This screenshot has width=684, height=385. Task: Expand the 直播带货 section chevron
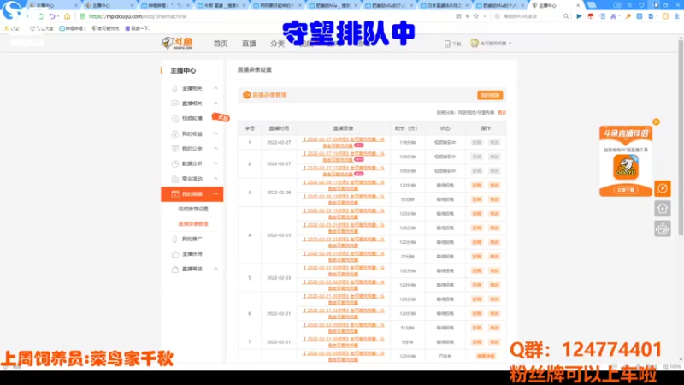[215, 269]
